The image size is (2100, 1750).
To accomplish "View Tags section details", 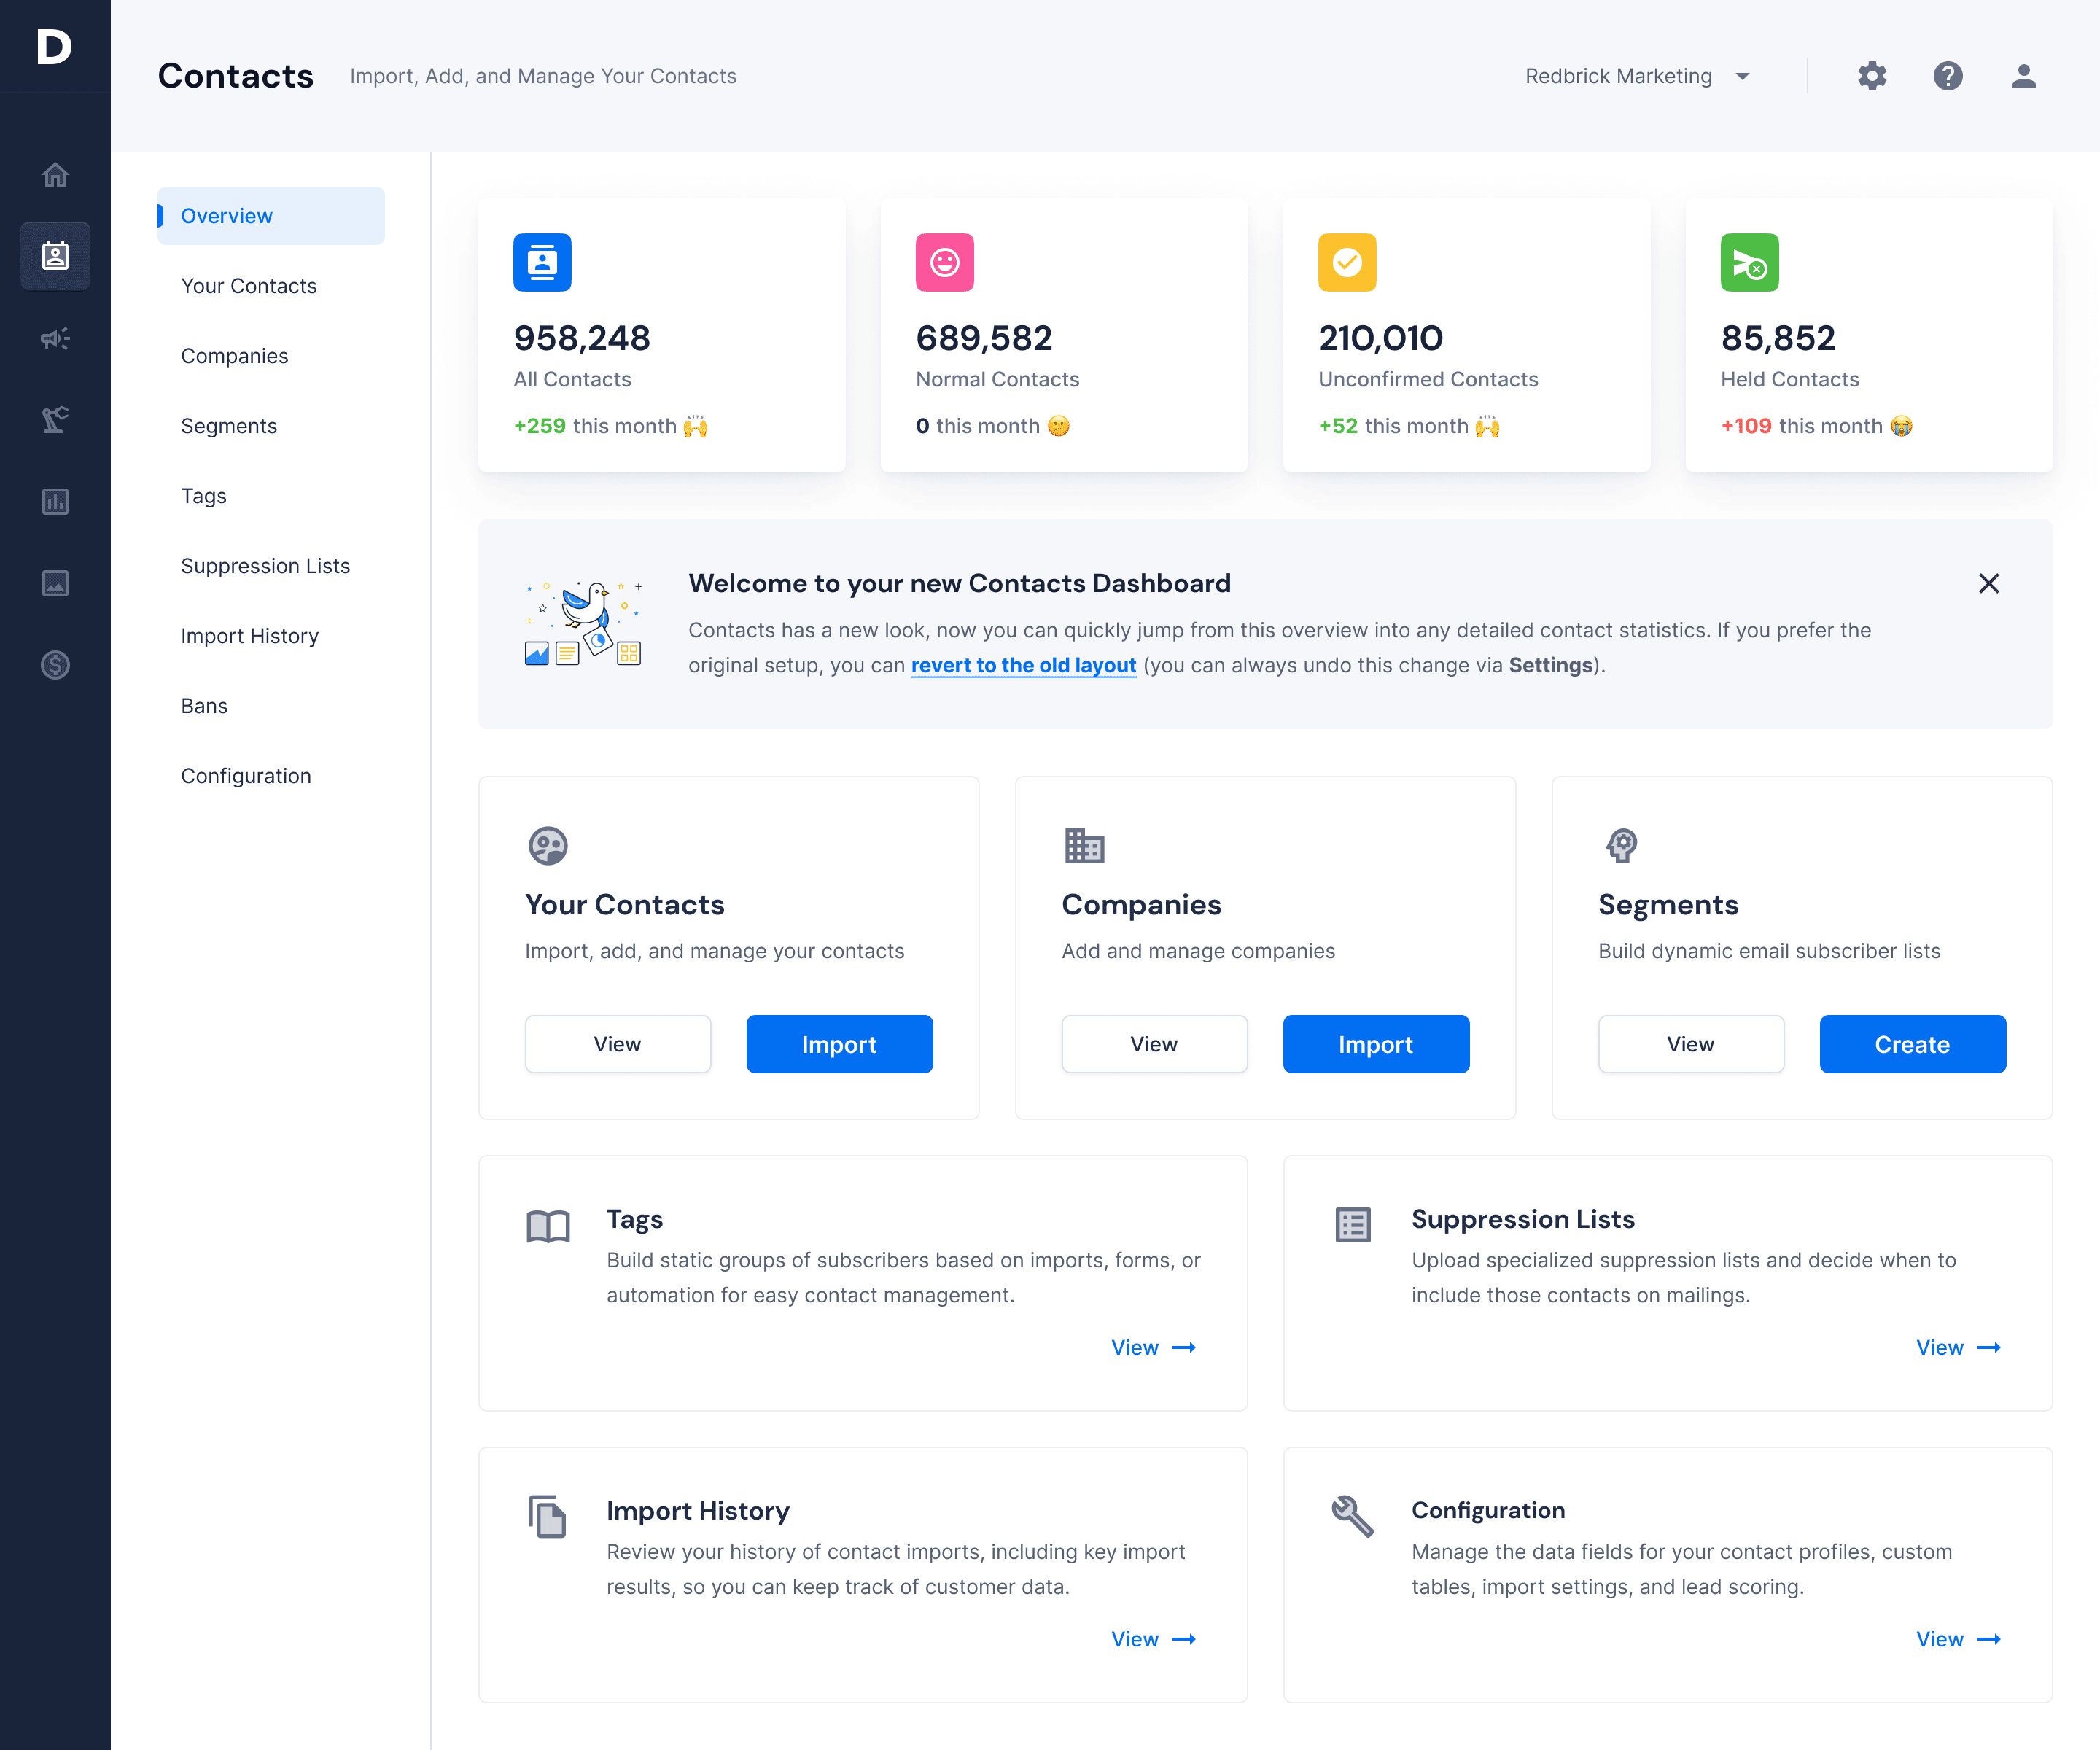I will click(1153, 1347).
